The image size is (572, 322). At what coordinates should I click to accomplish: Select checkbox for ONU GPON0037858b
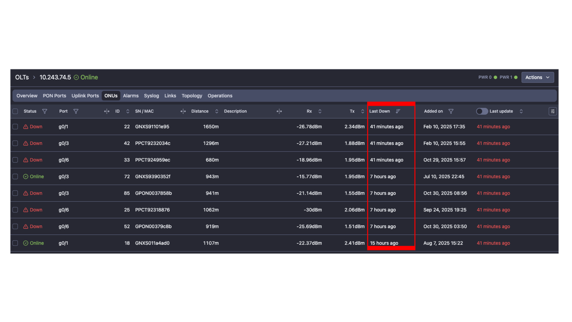click(x=15, y=193)
